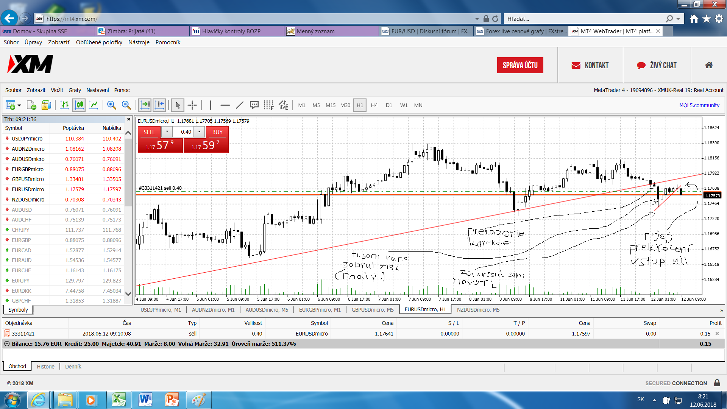Open the order 33311421 ticket icon
The width and height of the screenshot is (727, 409).
[x=7, y=334]
